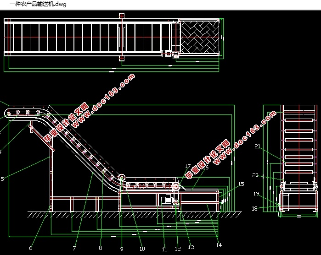Choose the callout number 12 label
321x255 pixels.
pos(178,249)
